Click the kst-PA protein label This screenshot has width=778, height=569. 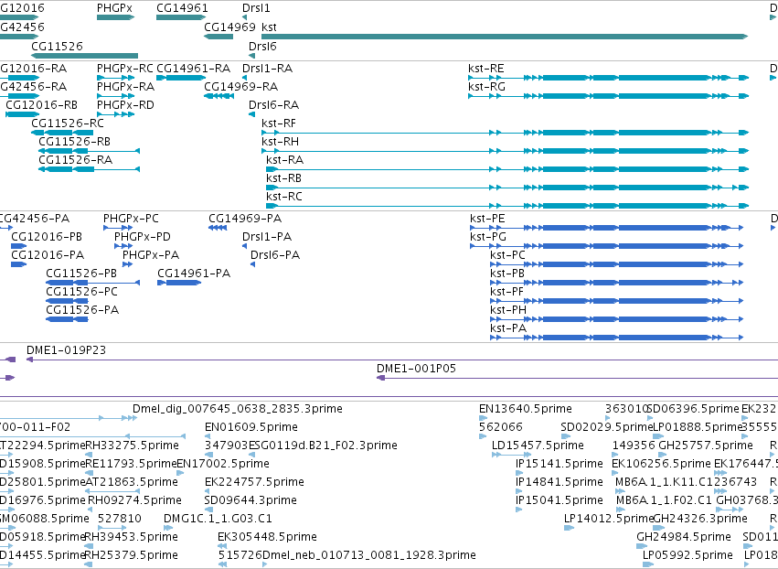pyautogui.click(x=508, y=328)
